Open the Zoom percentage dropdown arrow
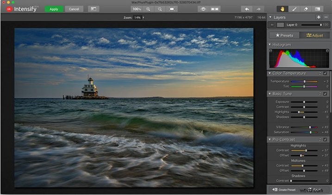Screen dimensions: 332x195 click(144, 18)
